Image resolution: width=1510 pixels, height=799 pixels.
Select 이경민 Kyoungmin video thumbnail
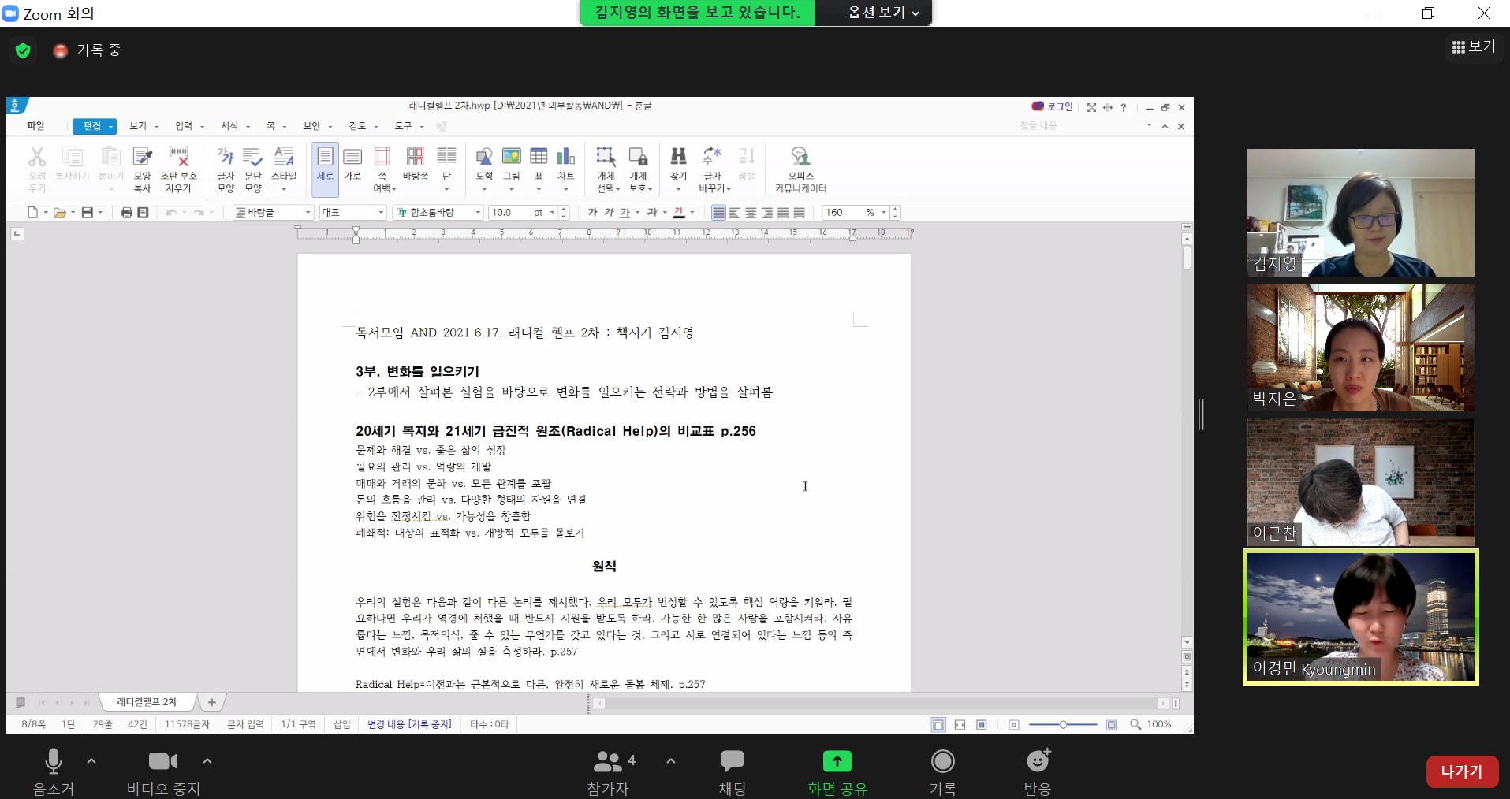coord(1360,616)
